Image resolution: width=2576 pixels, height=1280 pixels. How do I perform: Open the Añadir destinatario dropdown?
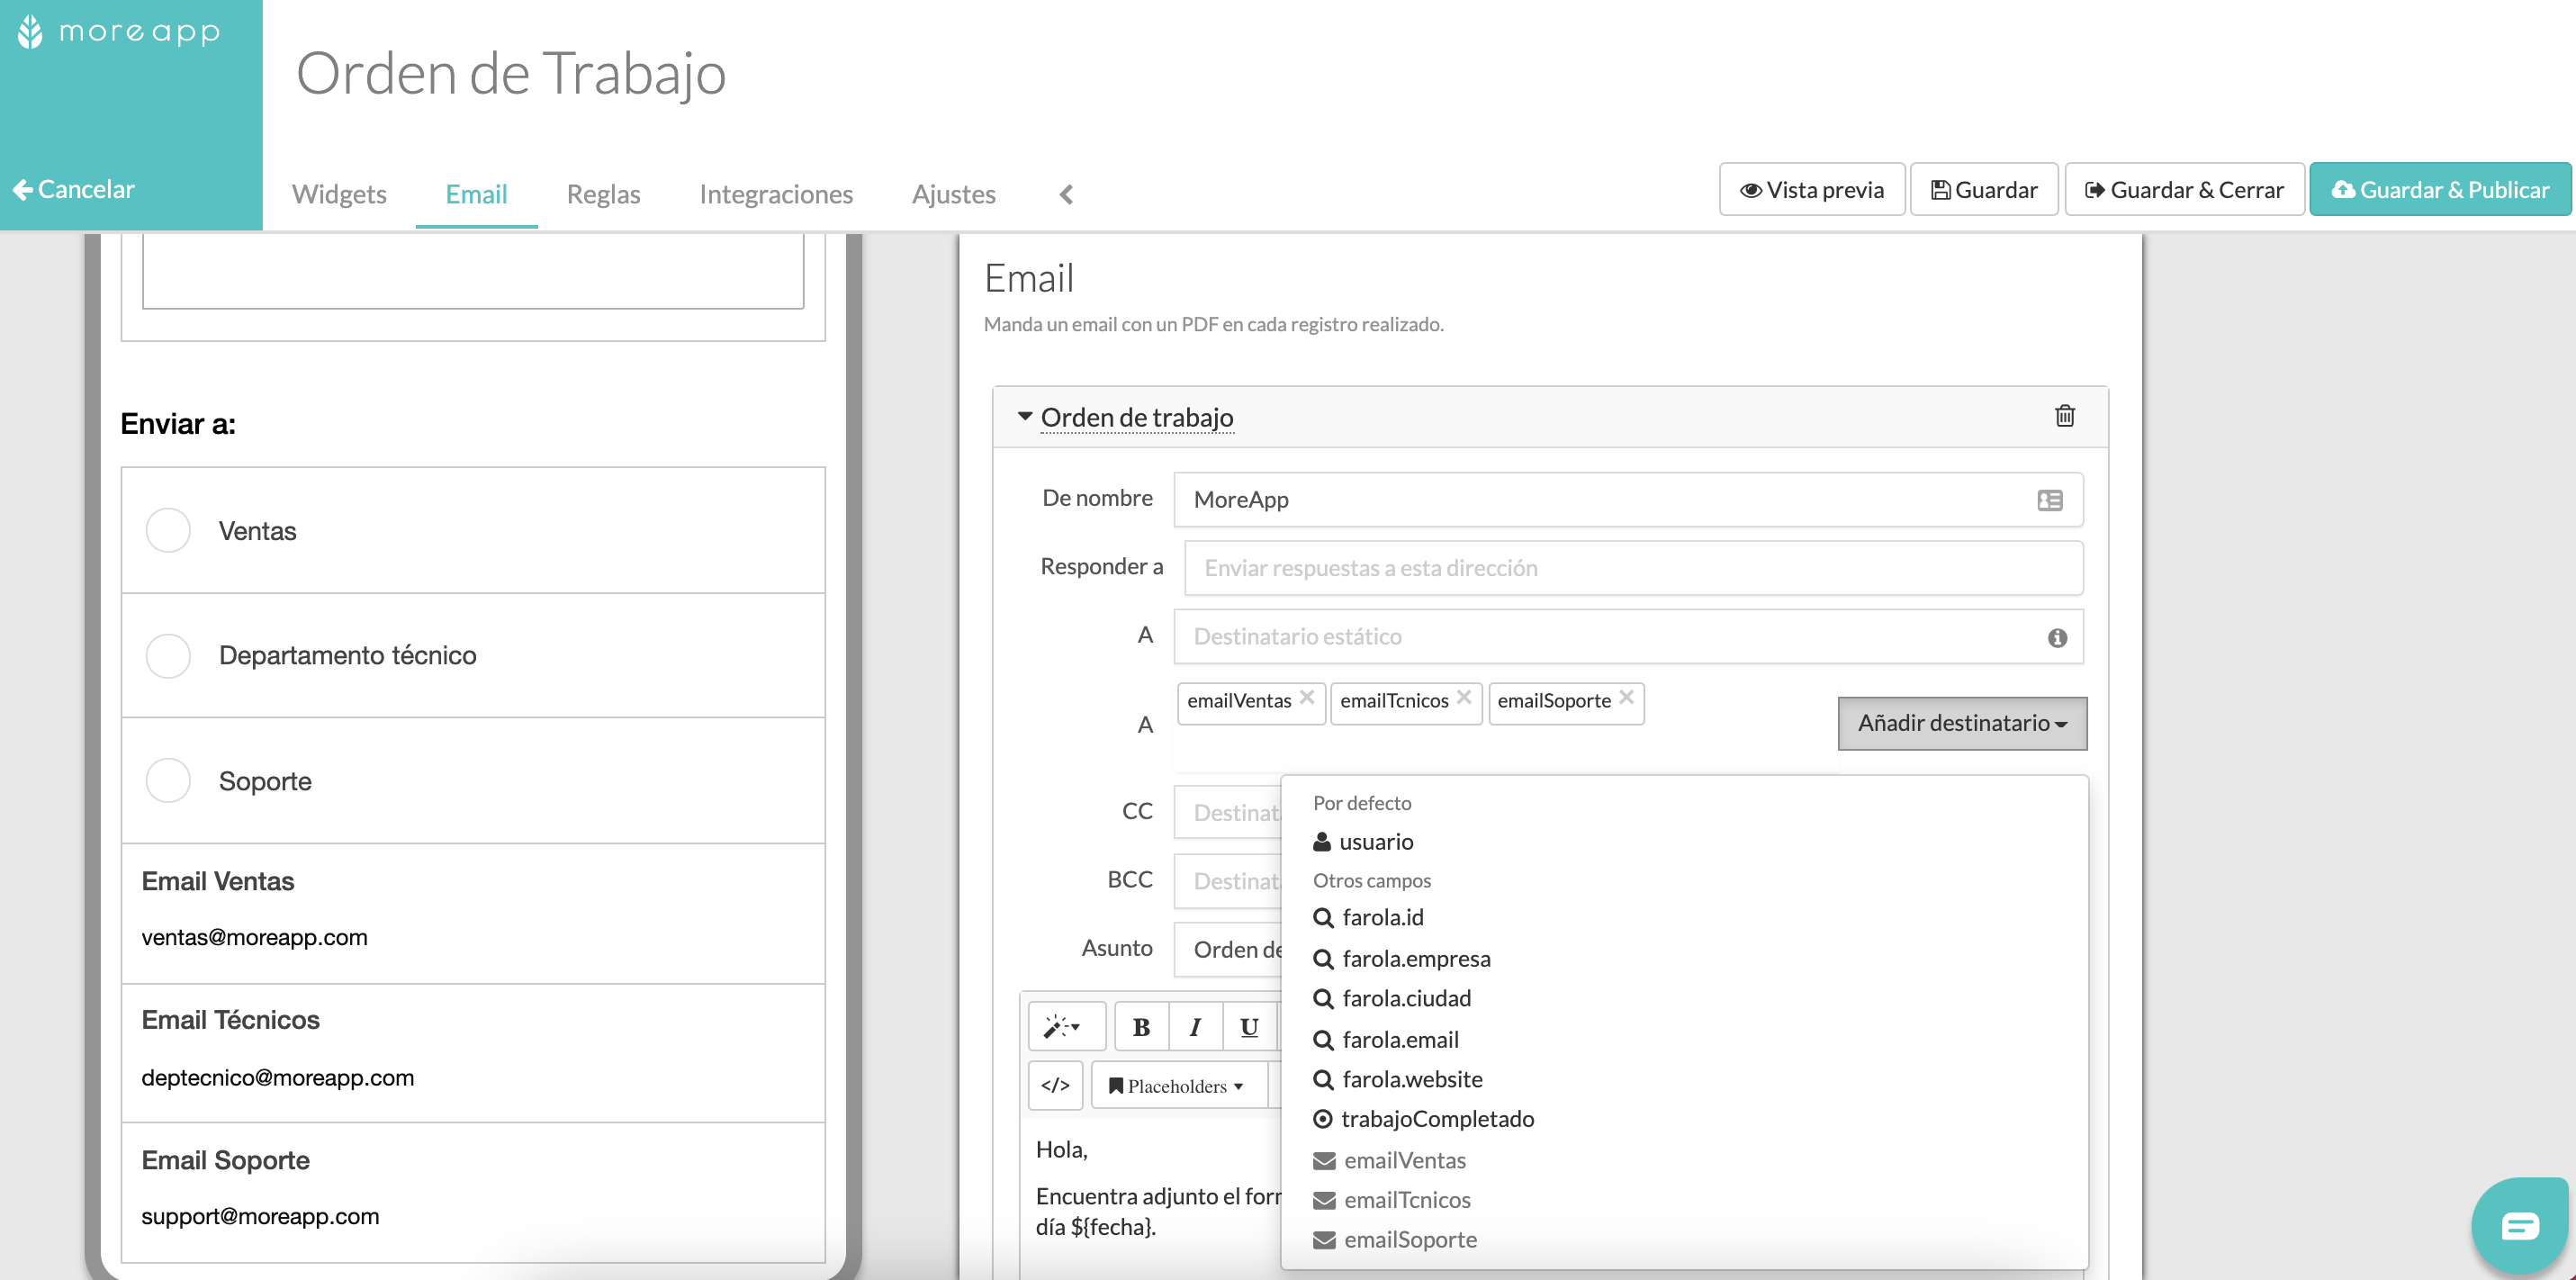coord(1962,723)
